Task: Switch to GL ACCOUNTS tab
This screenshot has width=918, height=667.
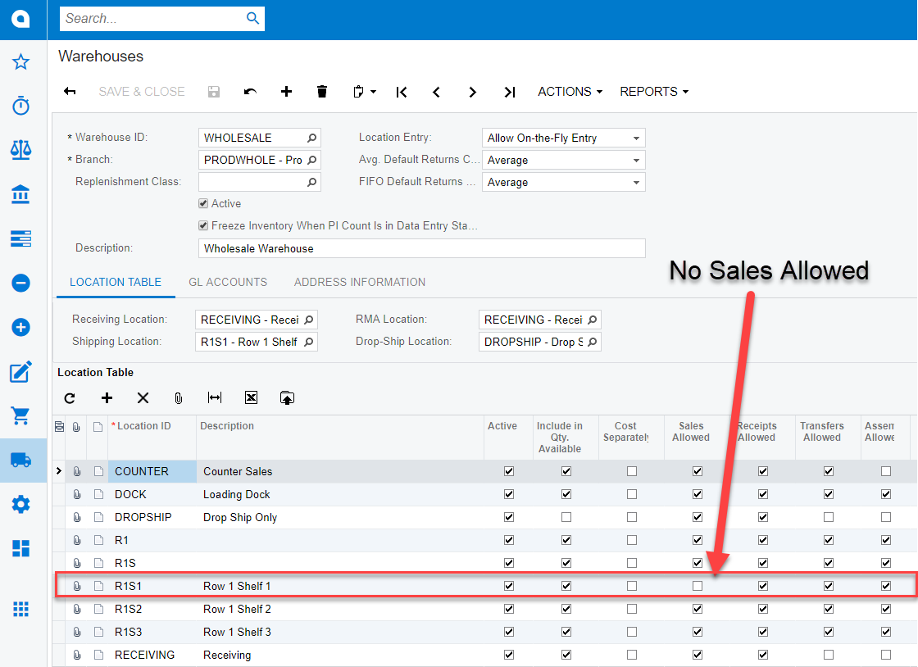Action: pos(228,282)
